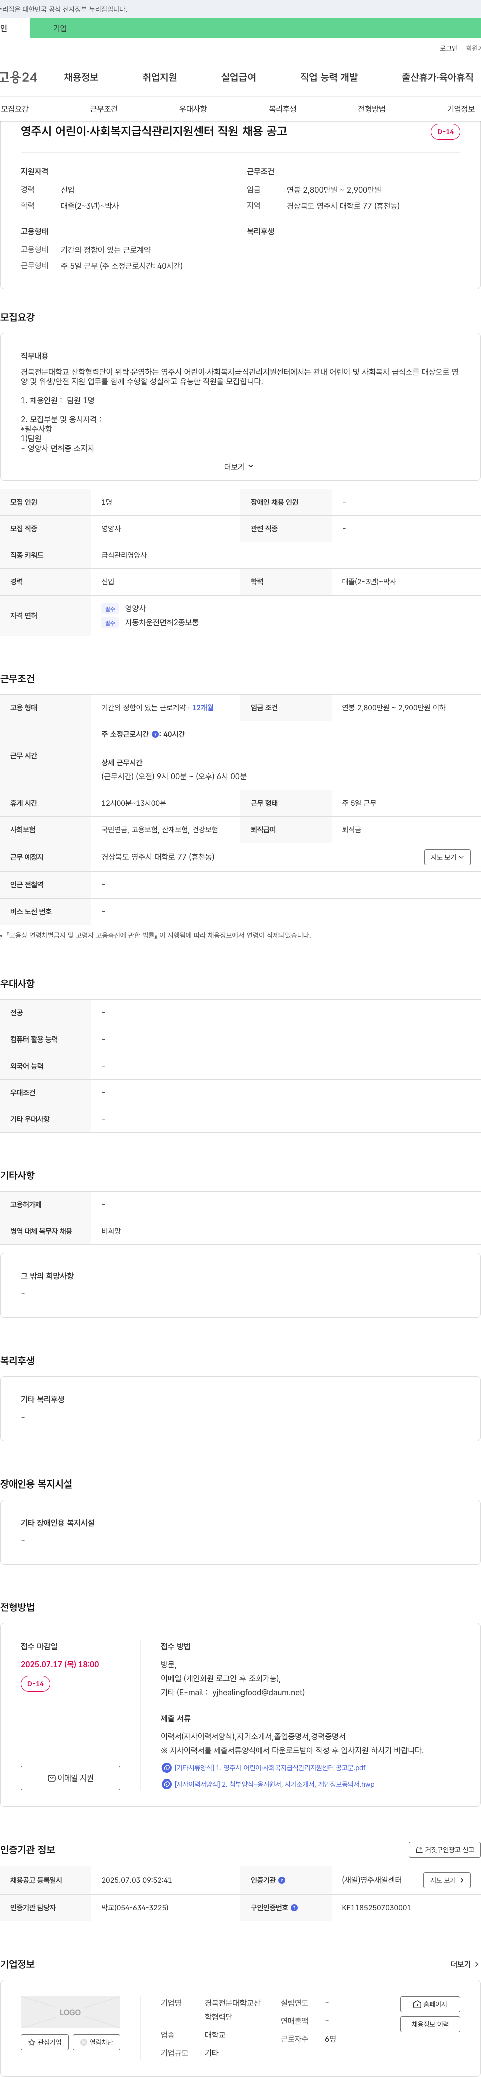Jump to the 복리후생 section tab
481x2077 pixels.
click(x=283, y=109)
